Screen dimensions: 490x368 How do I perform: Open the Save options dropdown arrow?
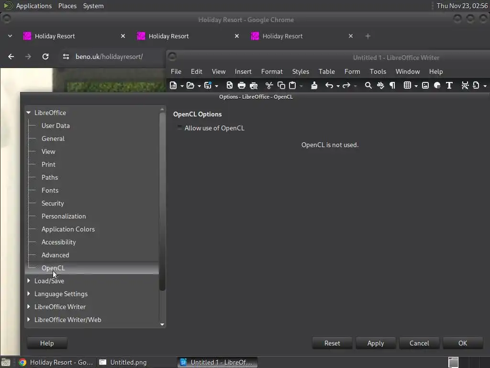pos(216,86)
